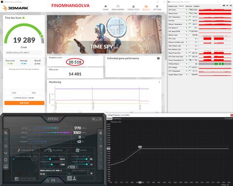Switch to Sensors tab in GPU-Z
The height and width of the screenshot is (186, 233).
[181, 6]
